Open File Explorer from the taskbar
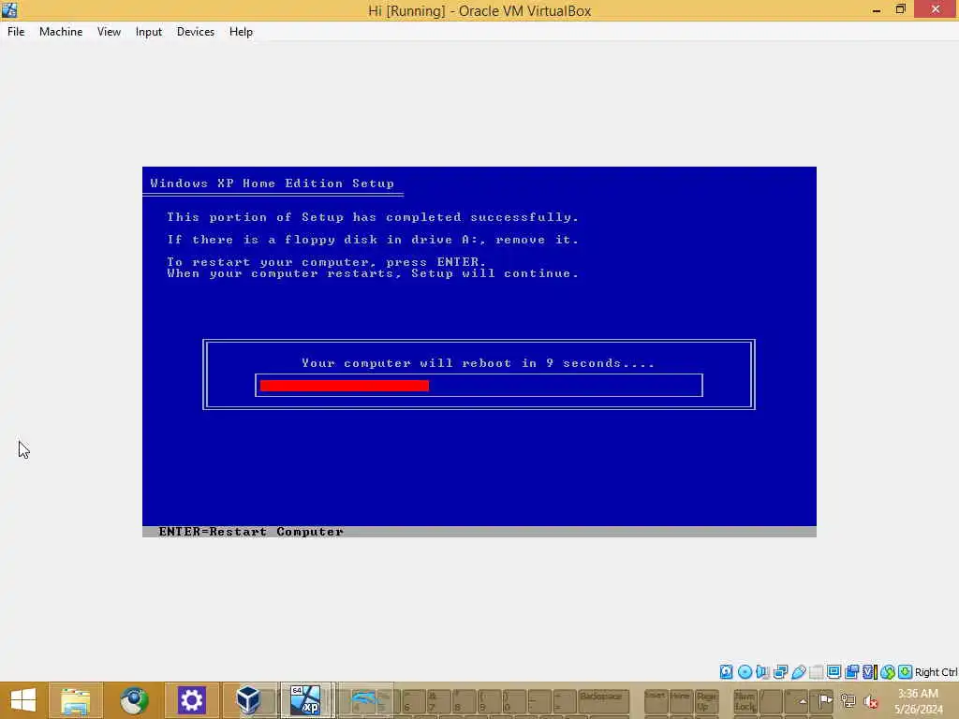 pos(75,700)
